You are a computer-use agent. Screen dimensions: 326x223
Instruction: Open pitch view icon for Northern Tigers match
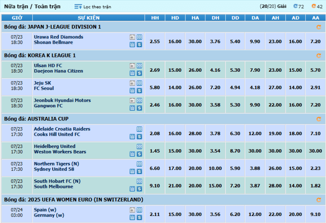pyautogui.click(x=139, y=164)
